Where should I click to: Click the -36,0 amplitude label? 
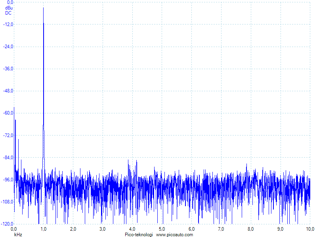coord(8,69)
